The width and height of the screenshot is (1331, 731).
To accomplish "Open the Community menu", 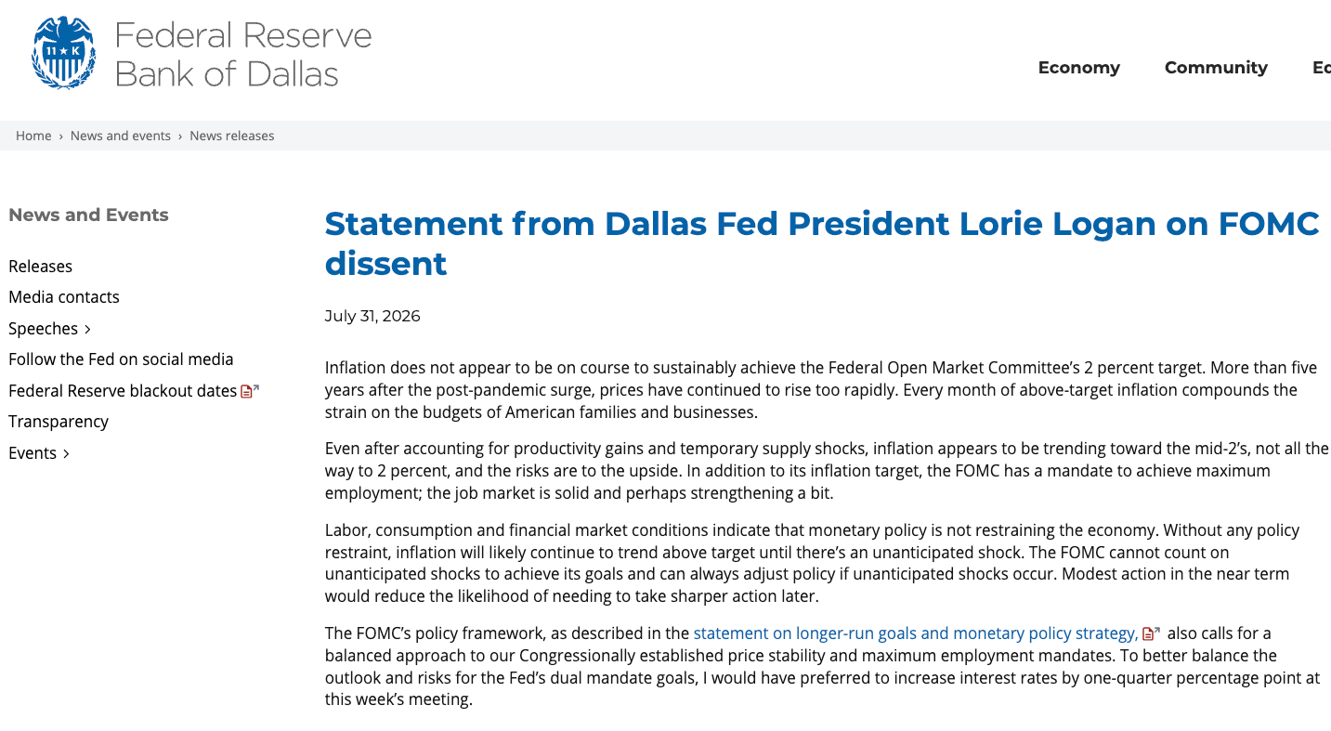I will coord(1216,68).
